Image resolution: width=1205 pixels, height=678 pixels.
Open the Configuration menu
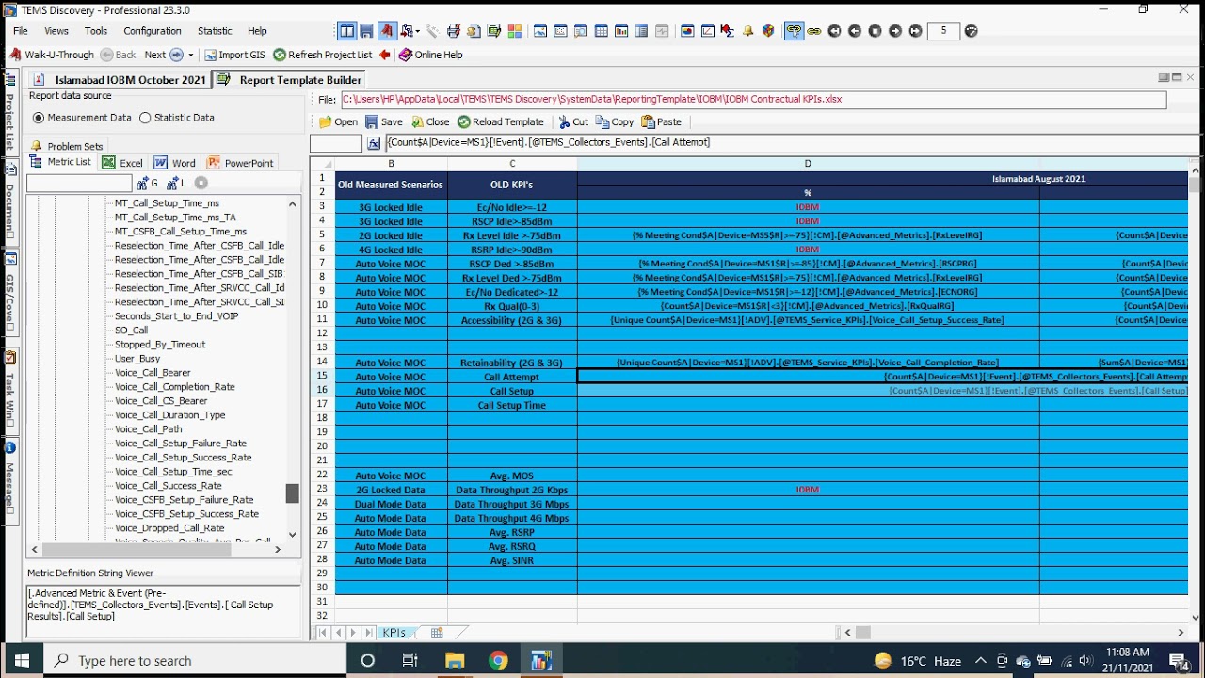tap(153, 31)
